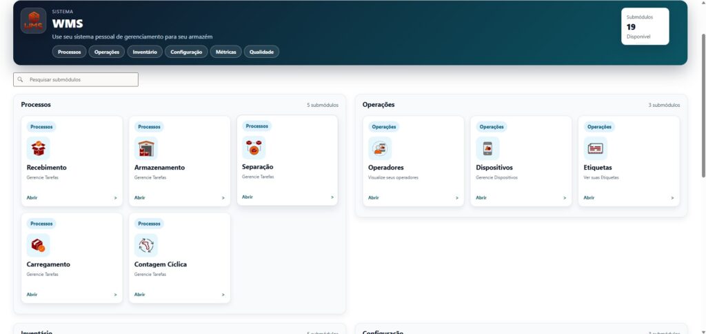
Task: Click the arrow on Separação card
Action: [332, 197]
